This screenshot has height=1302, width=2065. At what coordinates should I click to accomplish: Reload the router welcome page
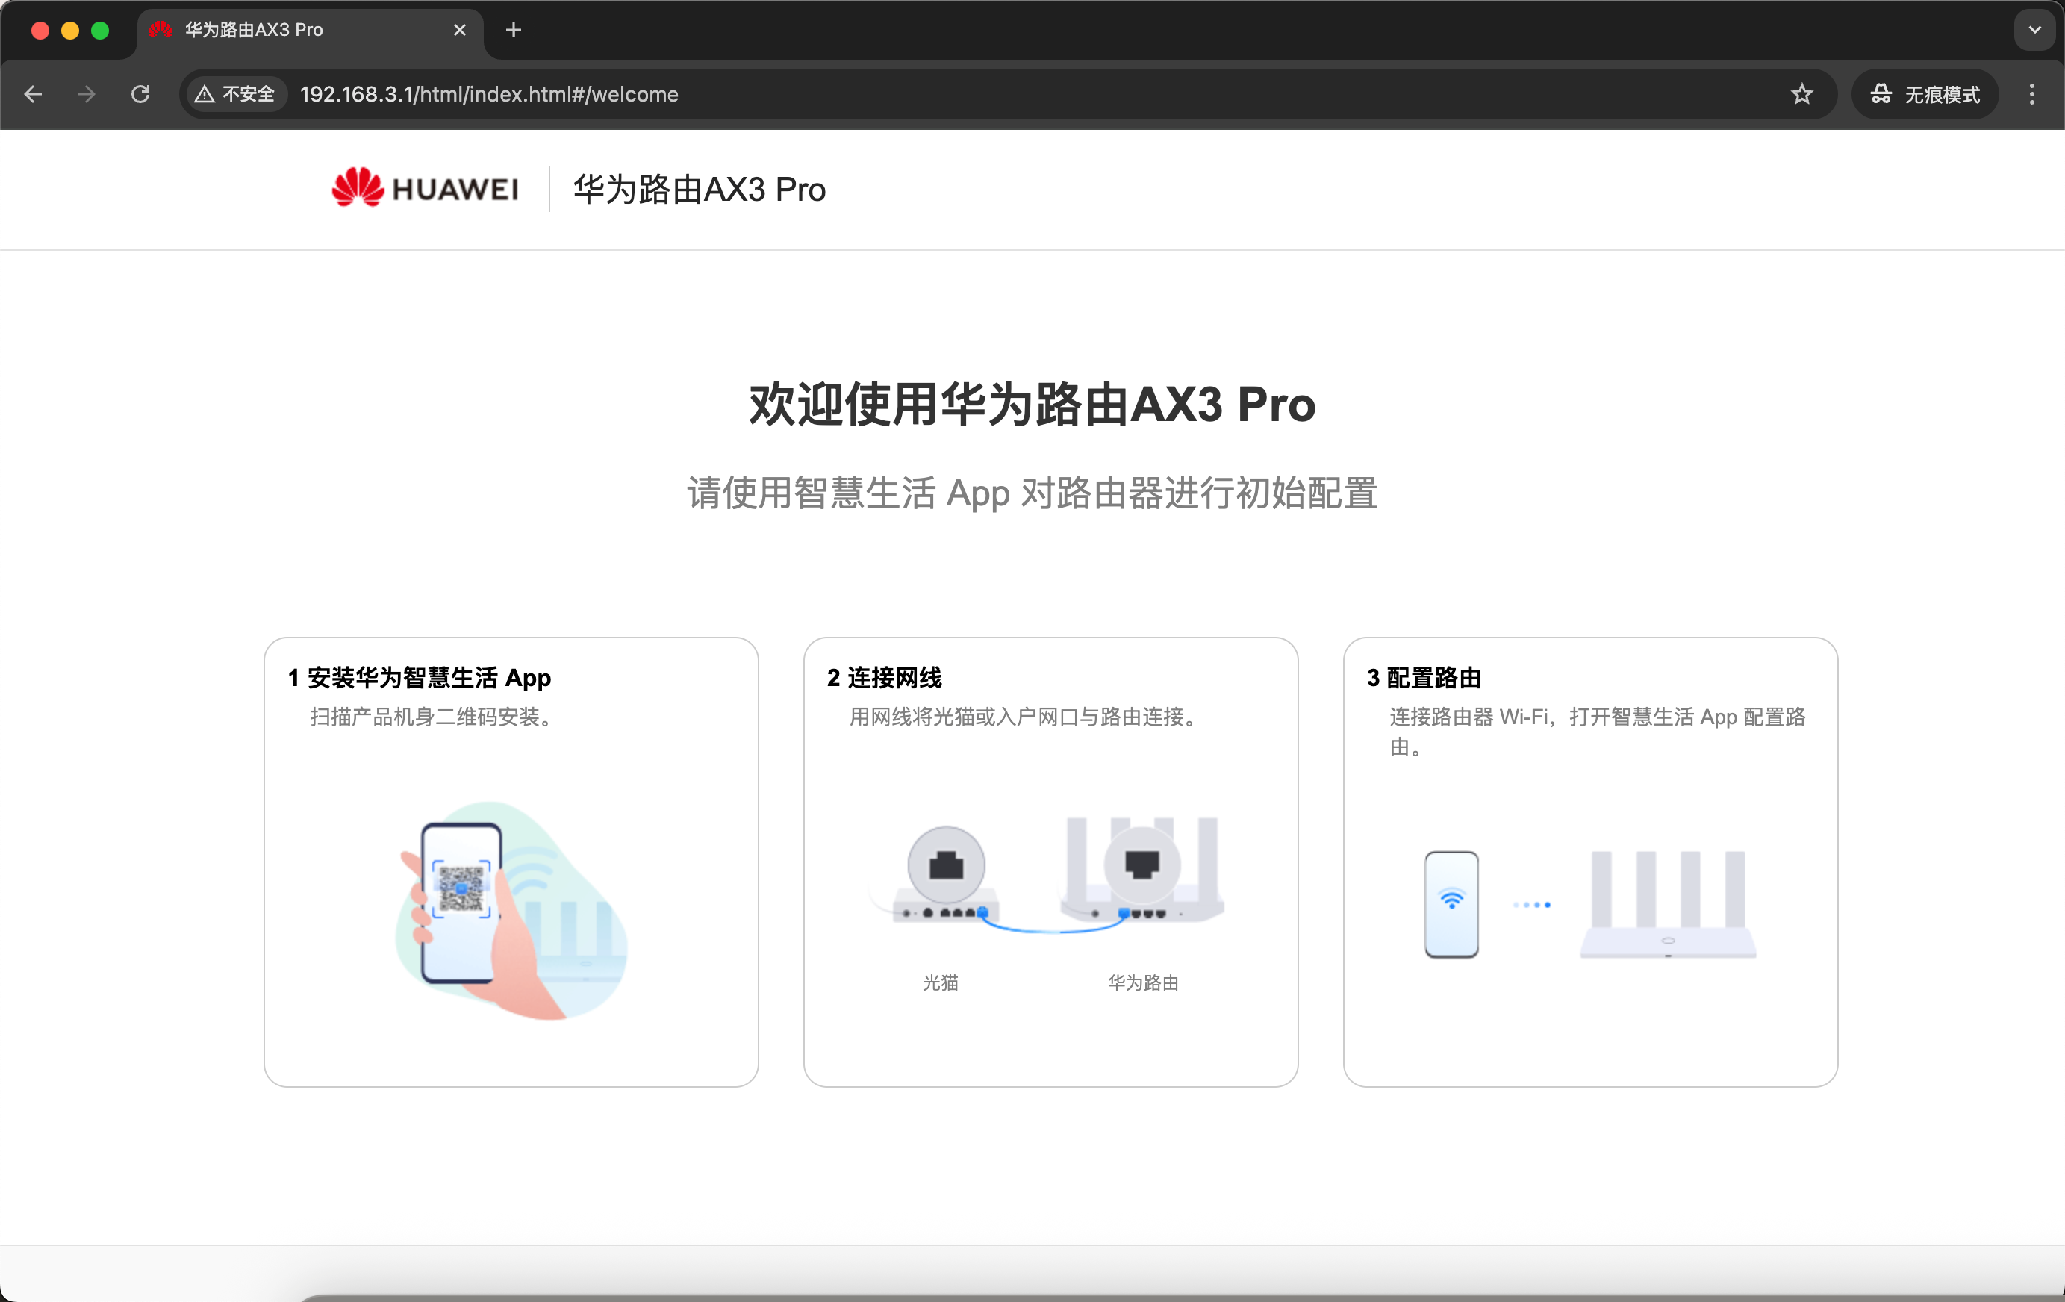[140, 94]
